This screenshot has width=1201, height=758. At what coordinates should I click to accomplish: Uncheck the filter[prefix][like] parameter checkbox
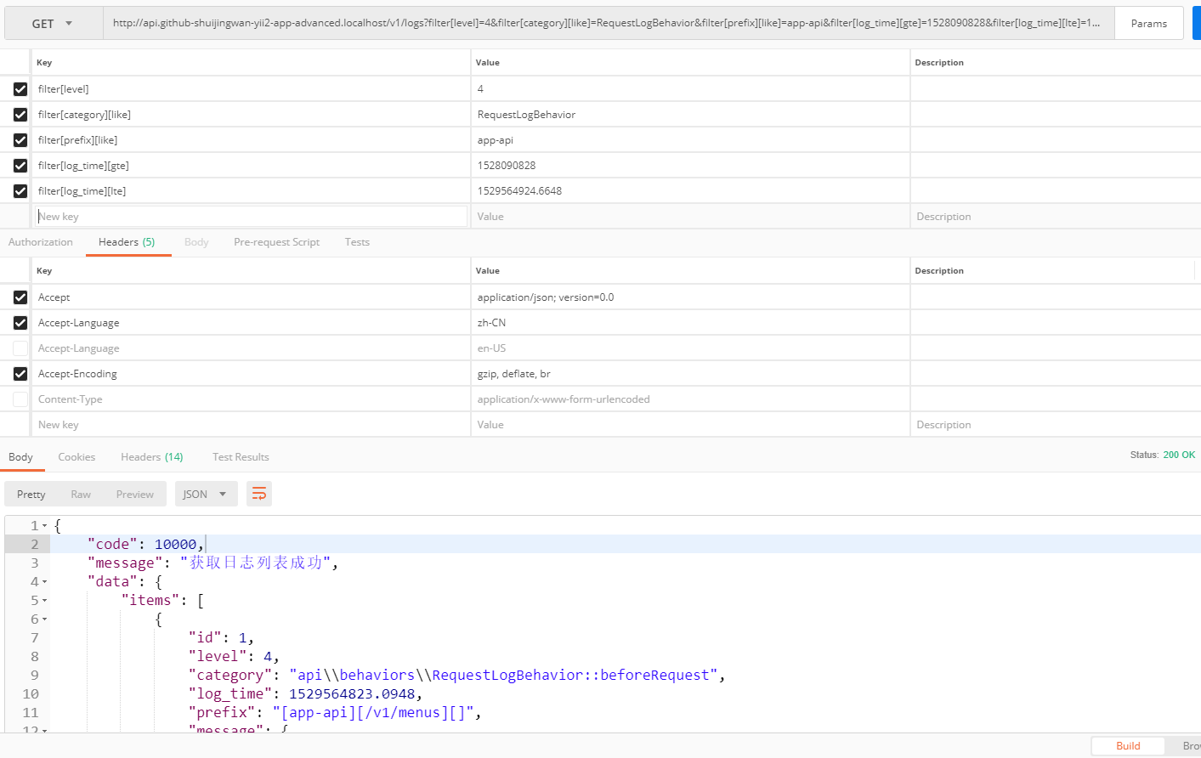point(20,140)
